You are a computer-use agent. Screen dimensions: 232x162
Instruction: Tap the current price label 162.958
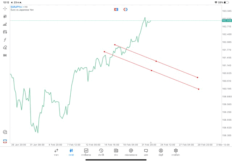[227, 21]
